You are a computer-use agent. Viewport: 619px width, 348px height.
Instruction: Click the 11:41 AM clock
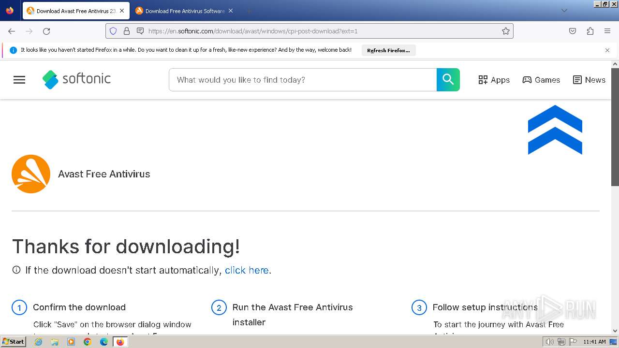point(594,342)
